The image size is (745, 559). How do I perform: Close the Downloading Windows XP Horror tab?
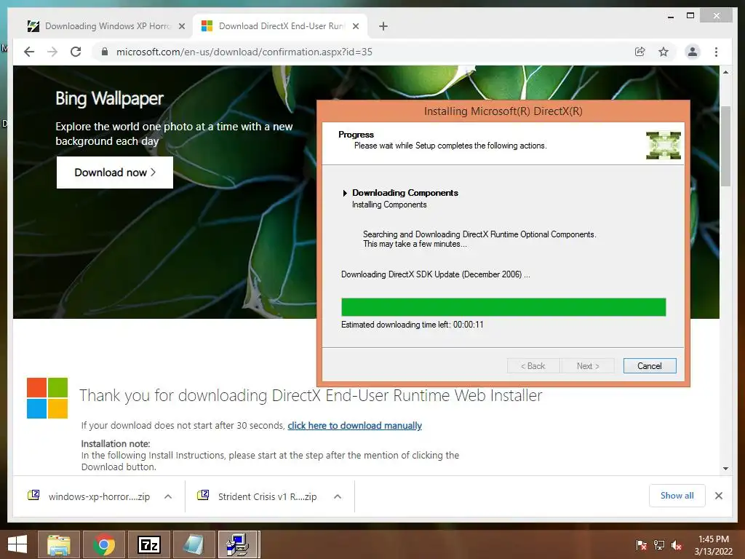(181, 26)
